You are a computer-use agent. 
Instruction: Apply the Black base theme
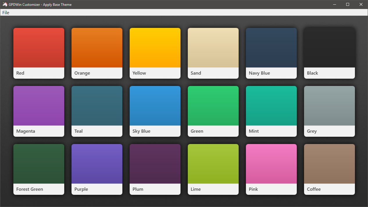(x=329, y=53)
